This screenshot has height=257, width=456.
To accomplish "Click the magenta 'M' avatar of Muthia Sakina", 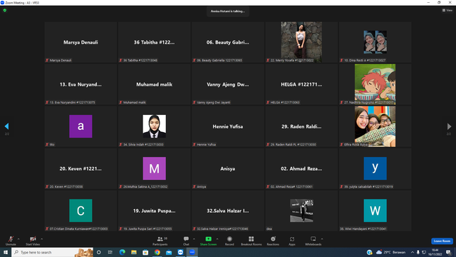I will point(155,168).
